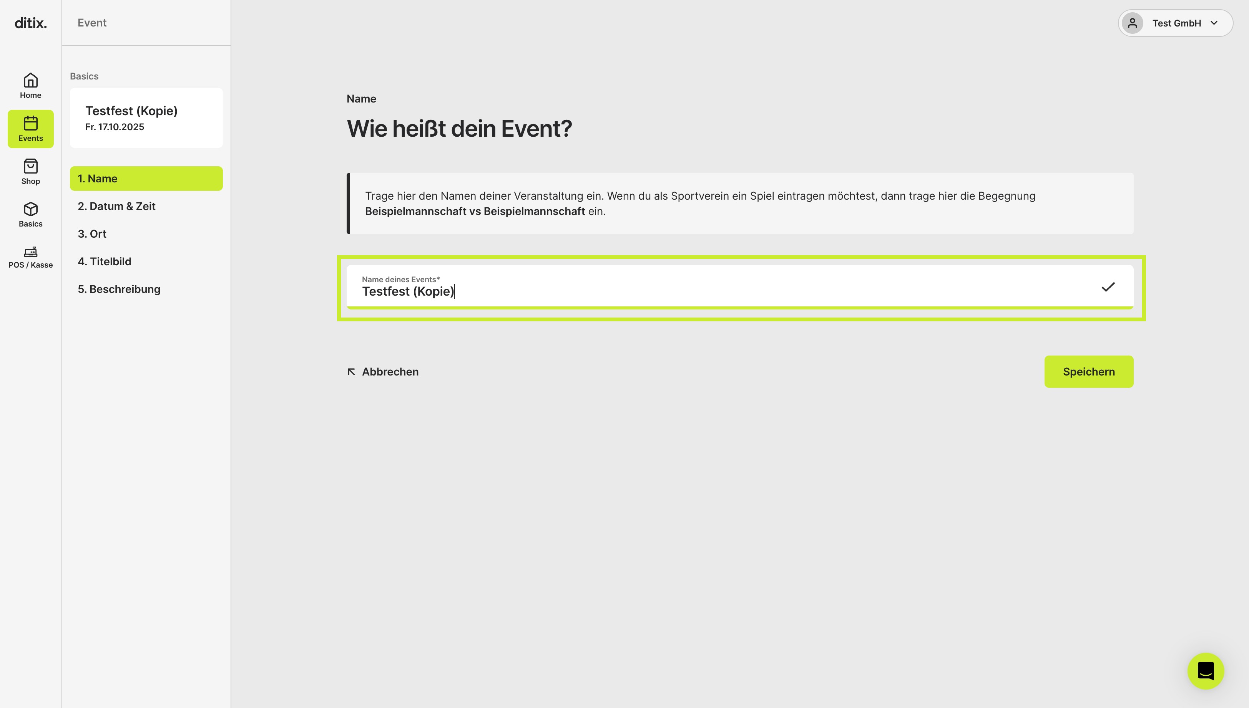Click the checkmark in the name field
Image resolution: width=1249 pixels, height=708 pixels.
pos(1108,287)
